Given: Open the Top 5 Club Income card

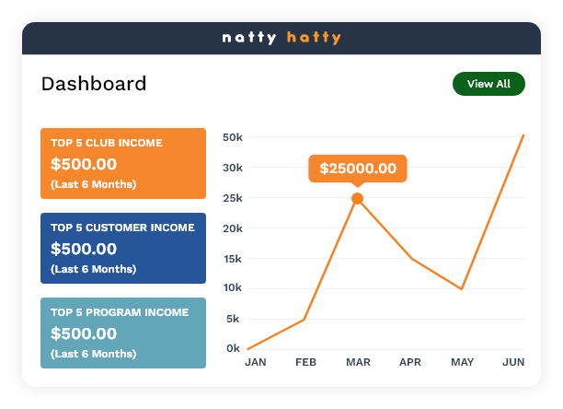Looking at the screenshot, I should pyautogui.click(x=123, y=163).
